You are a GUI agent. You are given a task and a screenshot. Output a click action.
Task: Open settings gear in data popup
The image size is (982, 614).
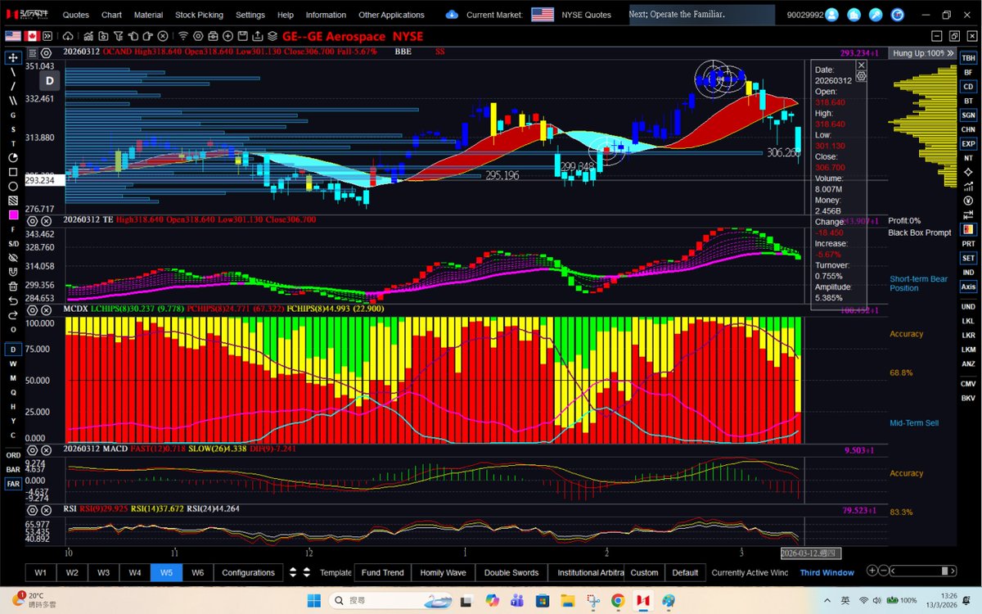[861, 75]
